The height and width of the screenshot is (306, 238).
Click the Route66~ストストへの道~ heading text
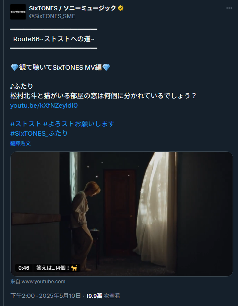click(x=54, y=39)
